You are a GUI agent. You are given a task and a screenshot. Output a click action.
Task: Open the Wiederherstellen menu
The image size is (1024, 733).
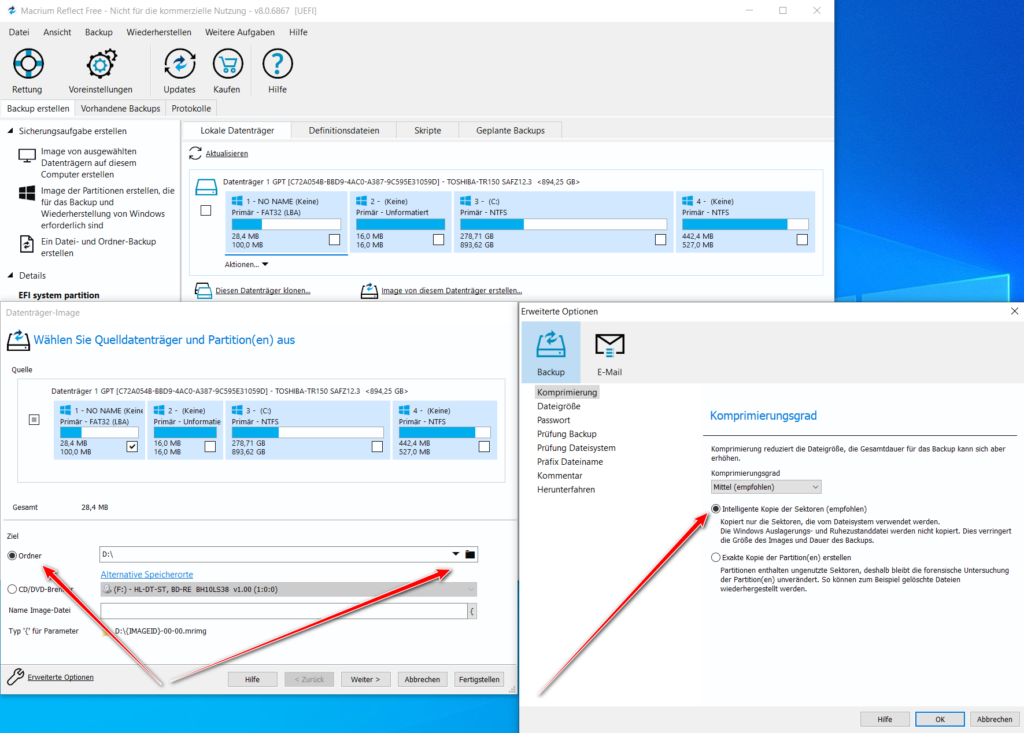point(159,32)
